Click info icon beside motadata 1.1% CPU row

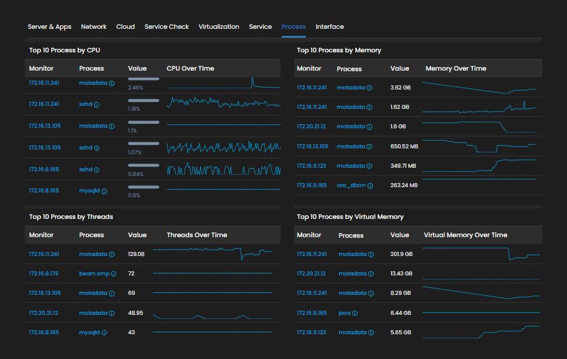tap(112, 127)
